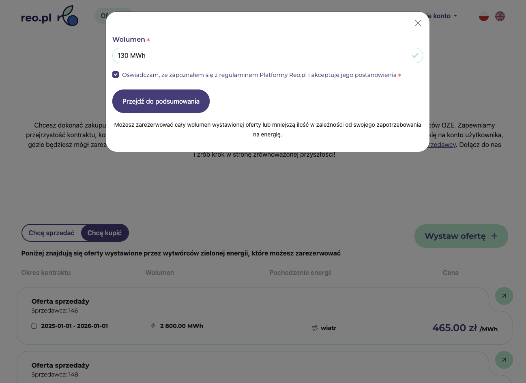The height and width of the screenshot is (383, 526).
Task: Click the lightning icon beside 2 800.00 MWh
Action: [x=153, y=326]
